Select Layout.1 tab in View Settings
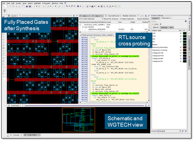This screenshot has width=194, height=141. [156, 18]
